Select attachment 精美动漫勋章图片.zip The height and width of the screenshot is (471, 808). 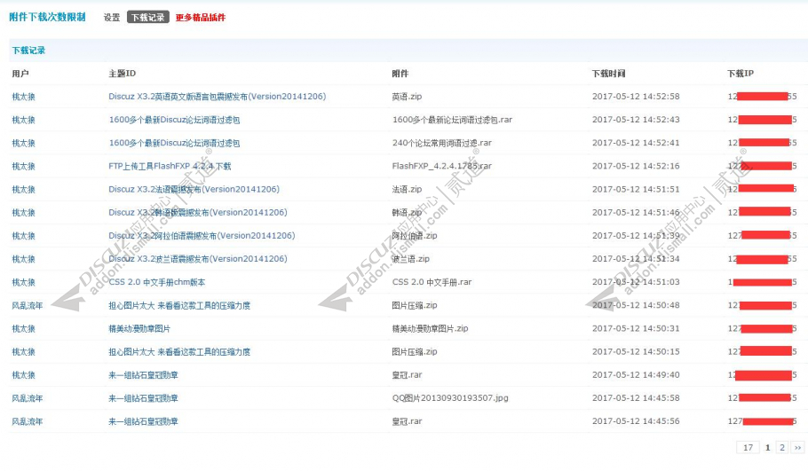(430, 328)
